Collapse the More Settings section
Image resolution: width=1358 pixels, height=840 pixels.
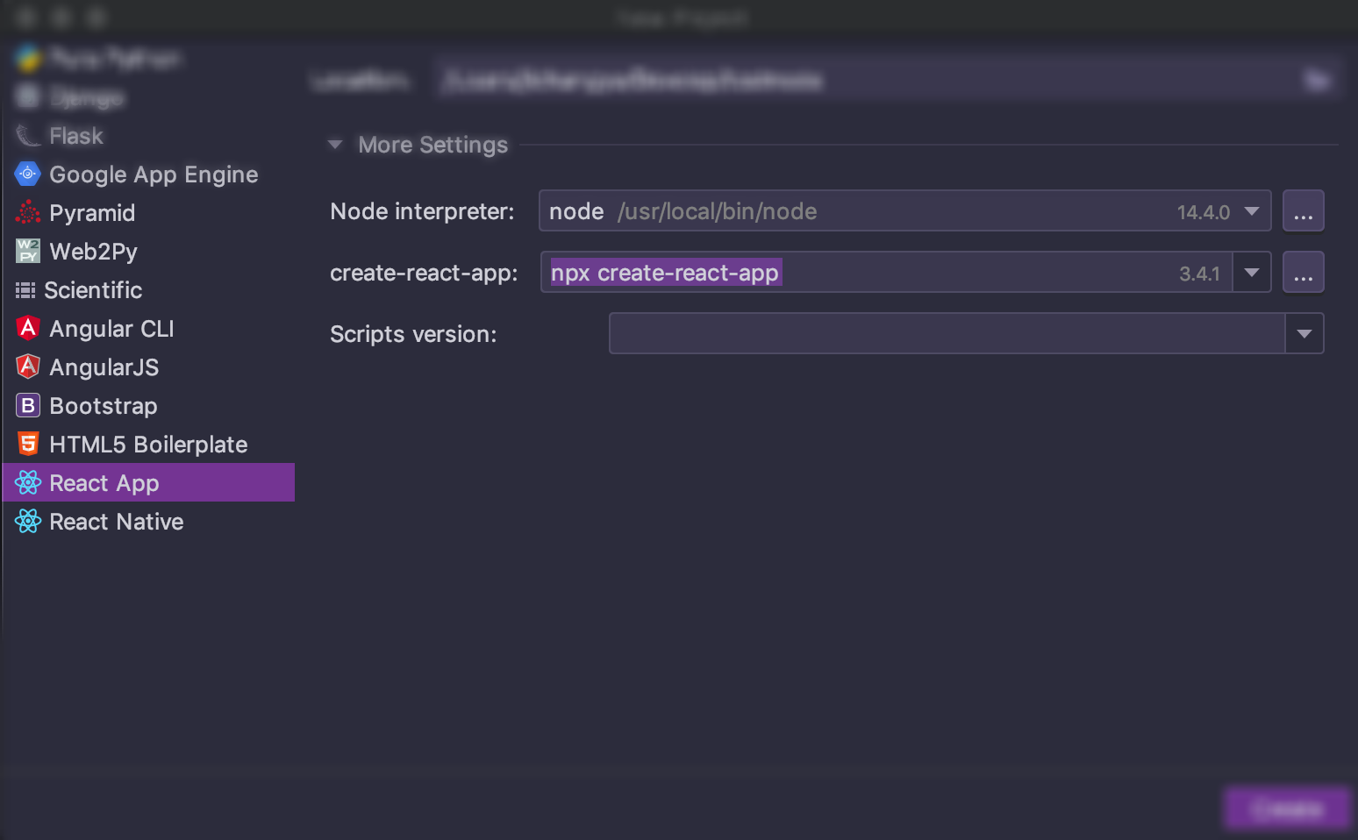click(335, 145)
